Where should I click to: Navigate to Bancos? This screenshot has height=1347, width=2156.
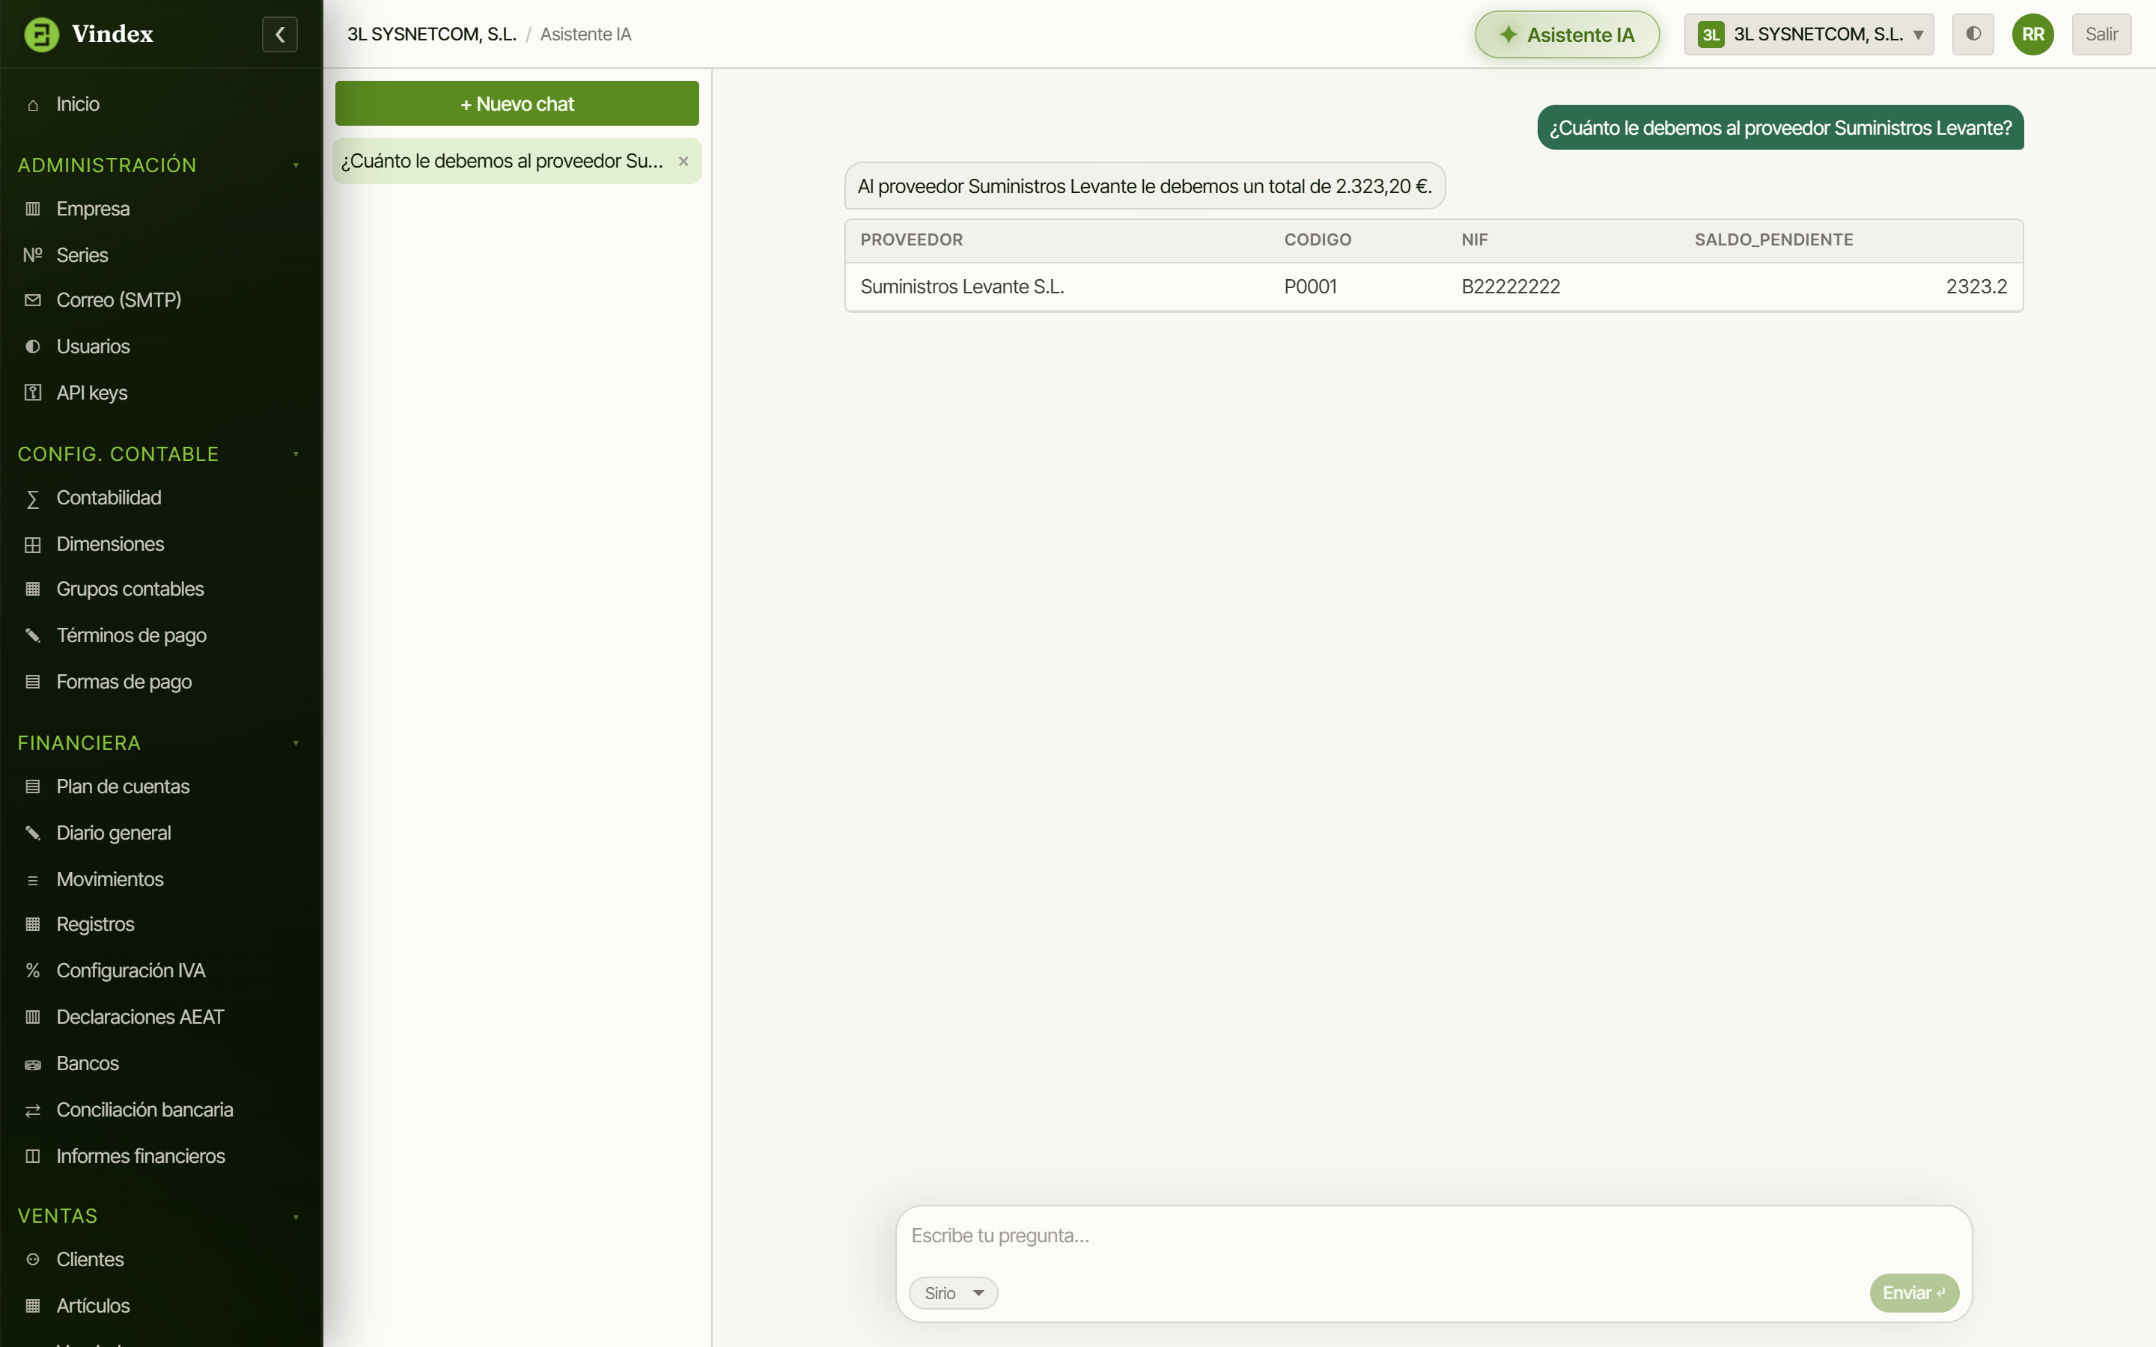coord(160,1063)
